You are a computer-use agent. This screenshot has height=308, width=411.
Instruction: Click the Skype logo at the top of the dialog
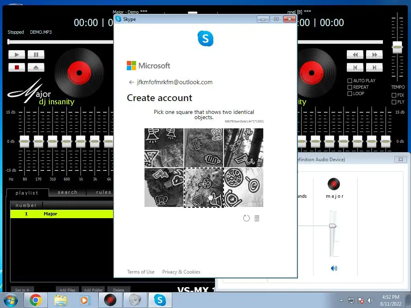[x=205, y=38]
